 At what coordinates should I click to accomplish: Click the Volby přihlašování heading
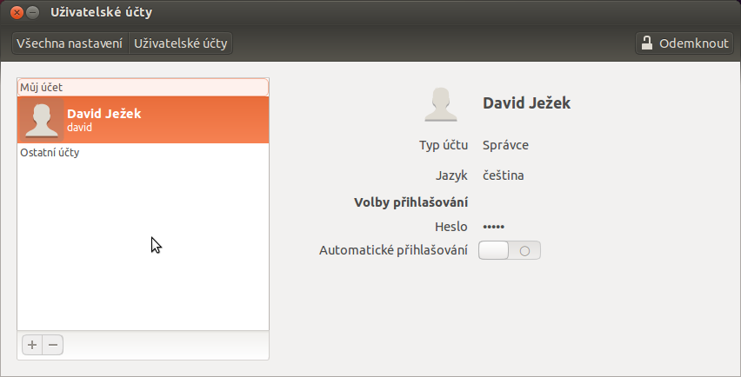(x=411, y=202)
